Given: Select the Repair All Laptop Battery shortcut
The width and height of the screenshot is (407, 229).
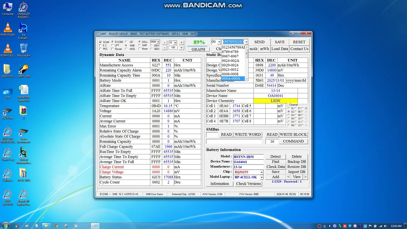Looking at the screenshot, I should coord(24,198).
